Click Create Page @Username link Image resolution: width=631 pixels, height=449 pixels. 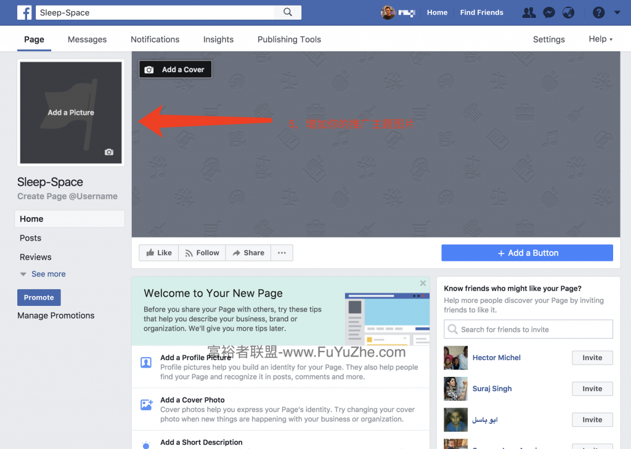coord(68,196)
